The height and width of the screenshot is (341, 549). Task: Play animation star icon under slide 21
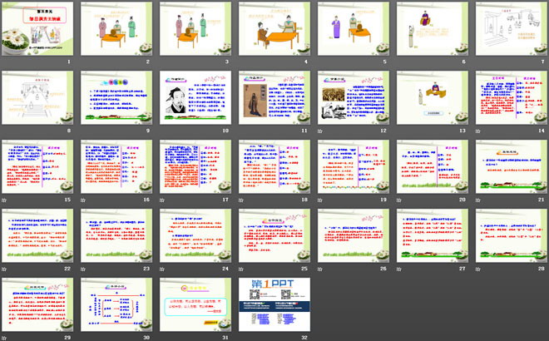478,200
